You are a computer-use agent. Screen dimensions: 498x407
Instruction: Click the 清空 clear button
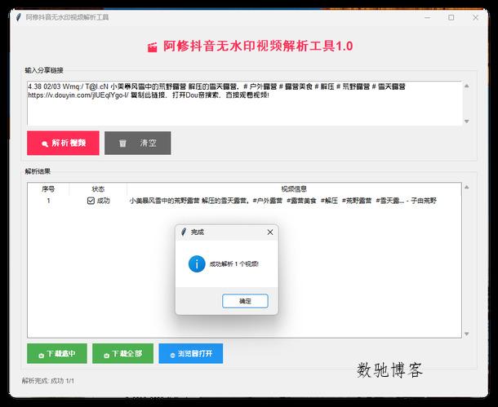tap(137, 143)
